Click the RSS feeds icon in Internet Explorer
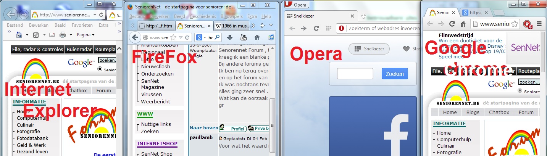Screen dimensions: 547x156 (36, 35)
